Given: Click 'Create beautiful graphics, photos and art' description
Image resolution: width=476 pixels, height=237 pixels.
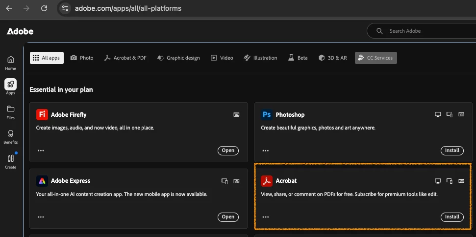Looking at the screenshot, I should (x=318, y=128).
